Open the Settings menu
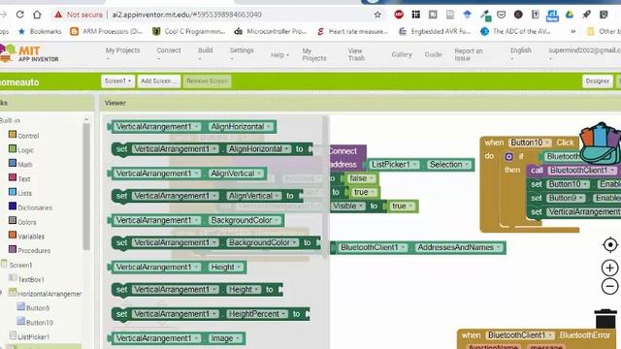Viewport: 621px width, 349px height. click(x=242, y=54)
